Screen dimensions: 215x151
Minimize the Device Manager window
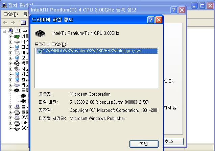coord(194,6)
